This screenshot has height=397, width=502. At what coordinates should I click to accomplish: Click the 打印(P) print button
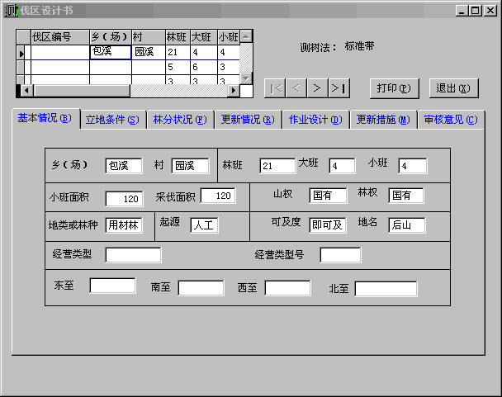(x=394, y=88)
